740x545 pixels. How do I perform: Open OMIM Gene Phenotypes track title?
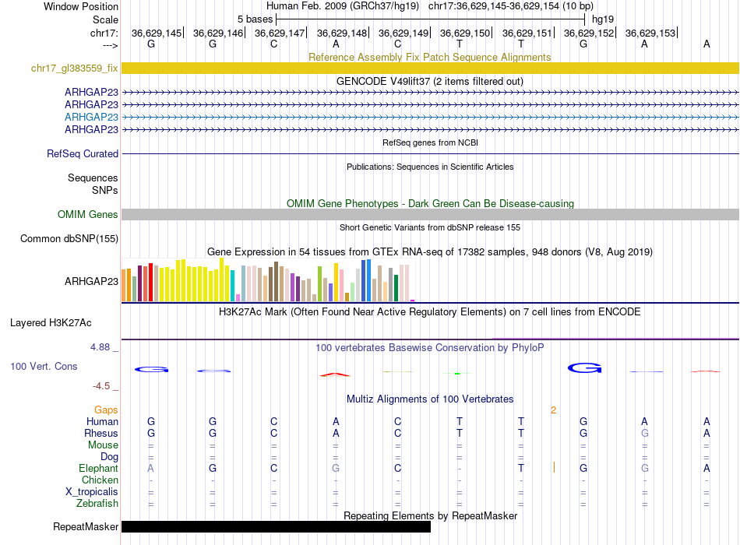(430, 203)
